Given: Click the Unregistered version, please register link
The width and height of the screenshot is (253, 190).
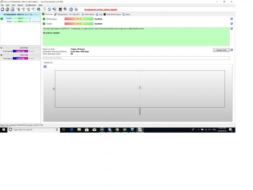Looking at the screenshot, I should 101,9.
